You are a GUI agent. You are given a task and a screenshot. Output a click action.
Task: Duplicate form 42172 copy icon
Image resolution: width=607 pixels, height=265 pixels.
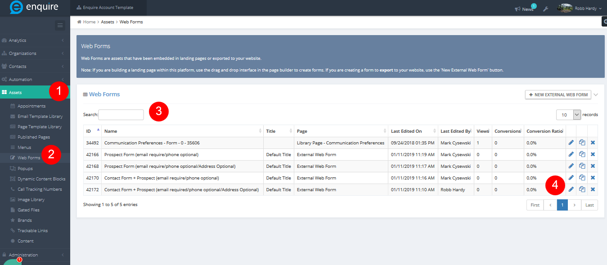tap(582, 189)
